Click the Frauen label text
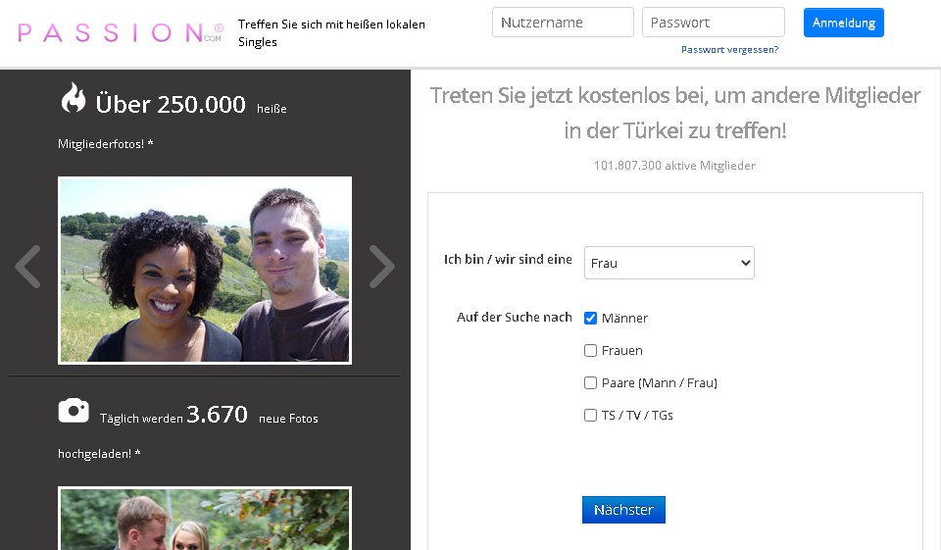Viewport: 941px width, 550px height. click(x=621, y=350)
